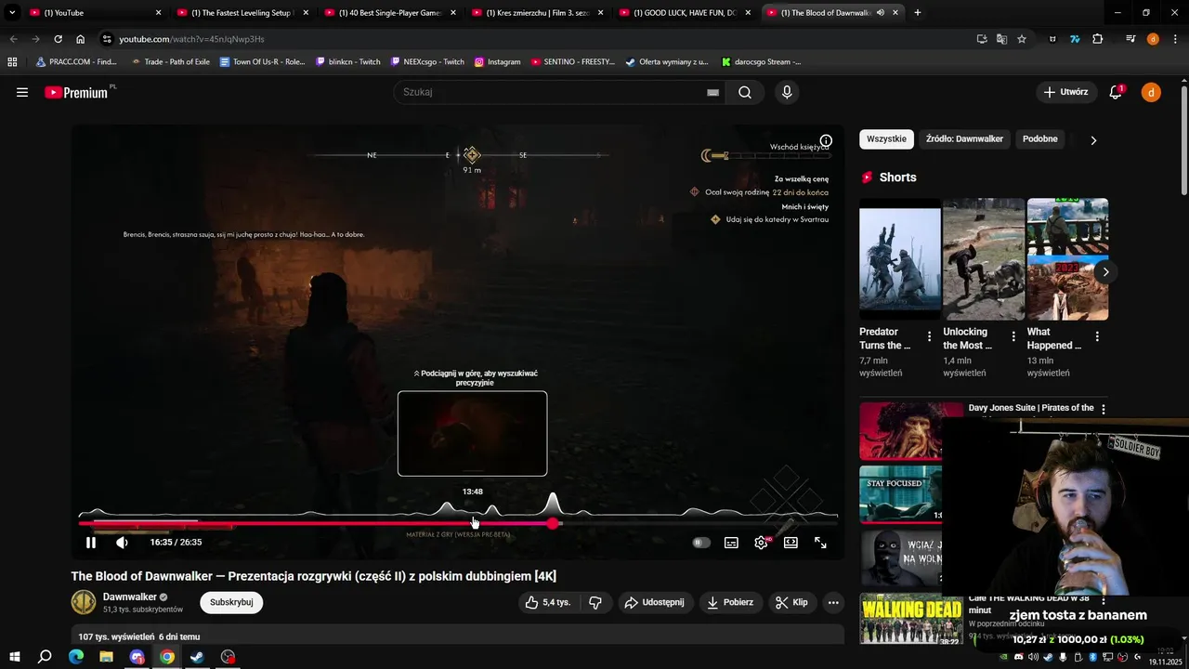This screenshot has height=669, width=1189.
Task: Click Utwórz create button
Action: tap(1065, 92)
